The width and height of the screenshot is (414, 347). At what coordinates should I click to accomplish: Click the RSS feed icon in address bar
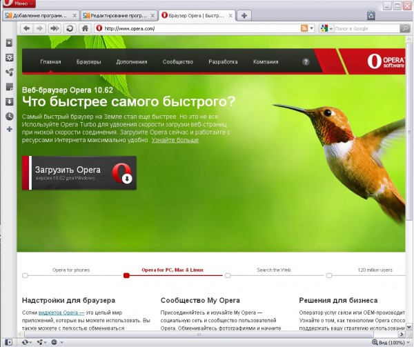(x=304, y=28)
